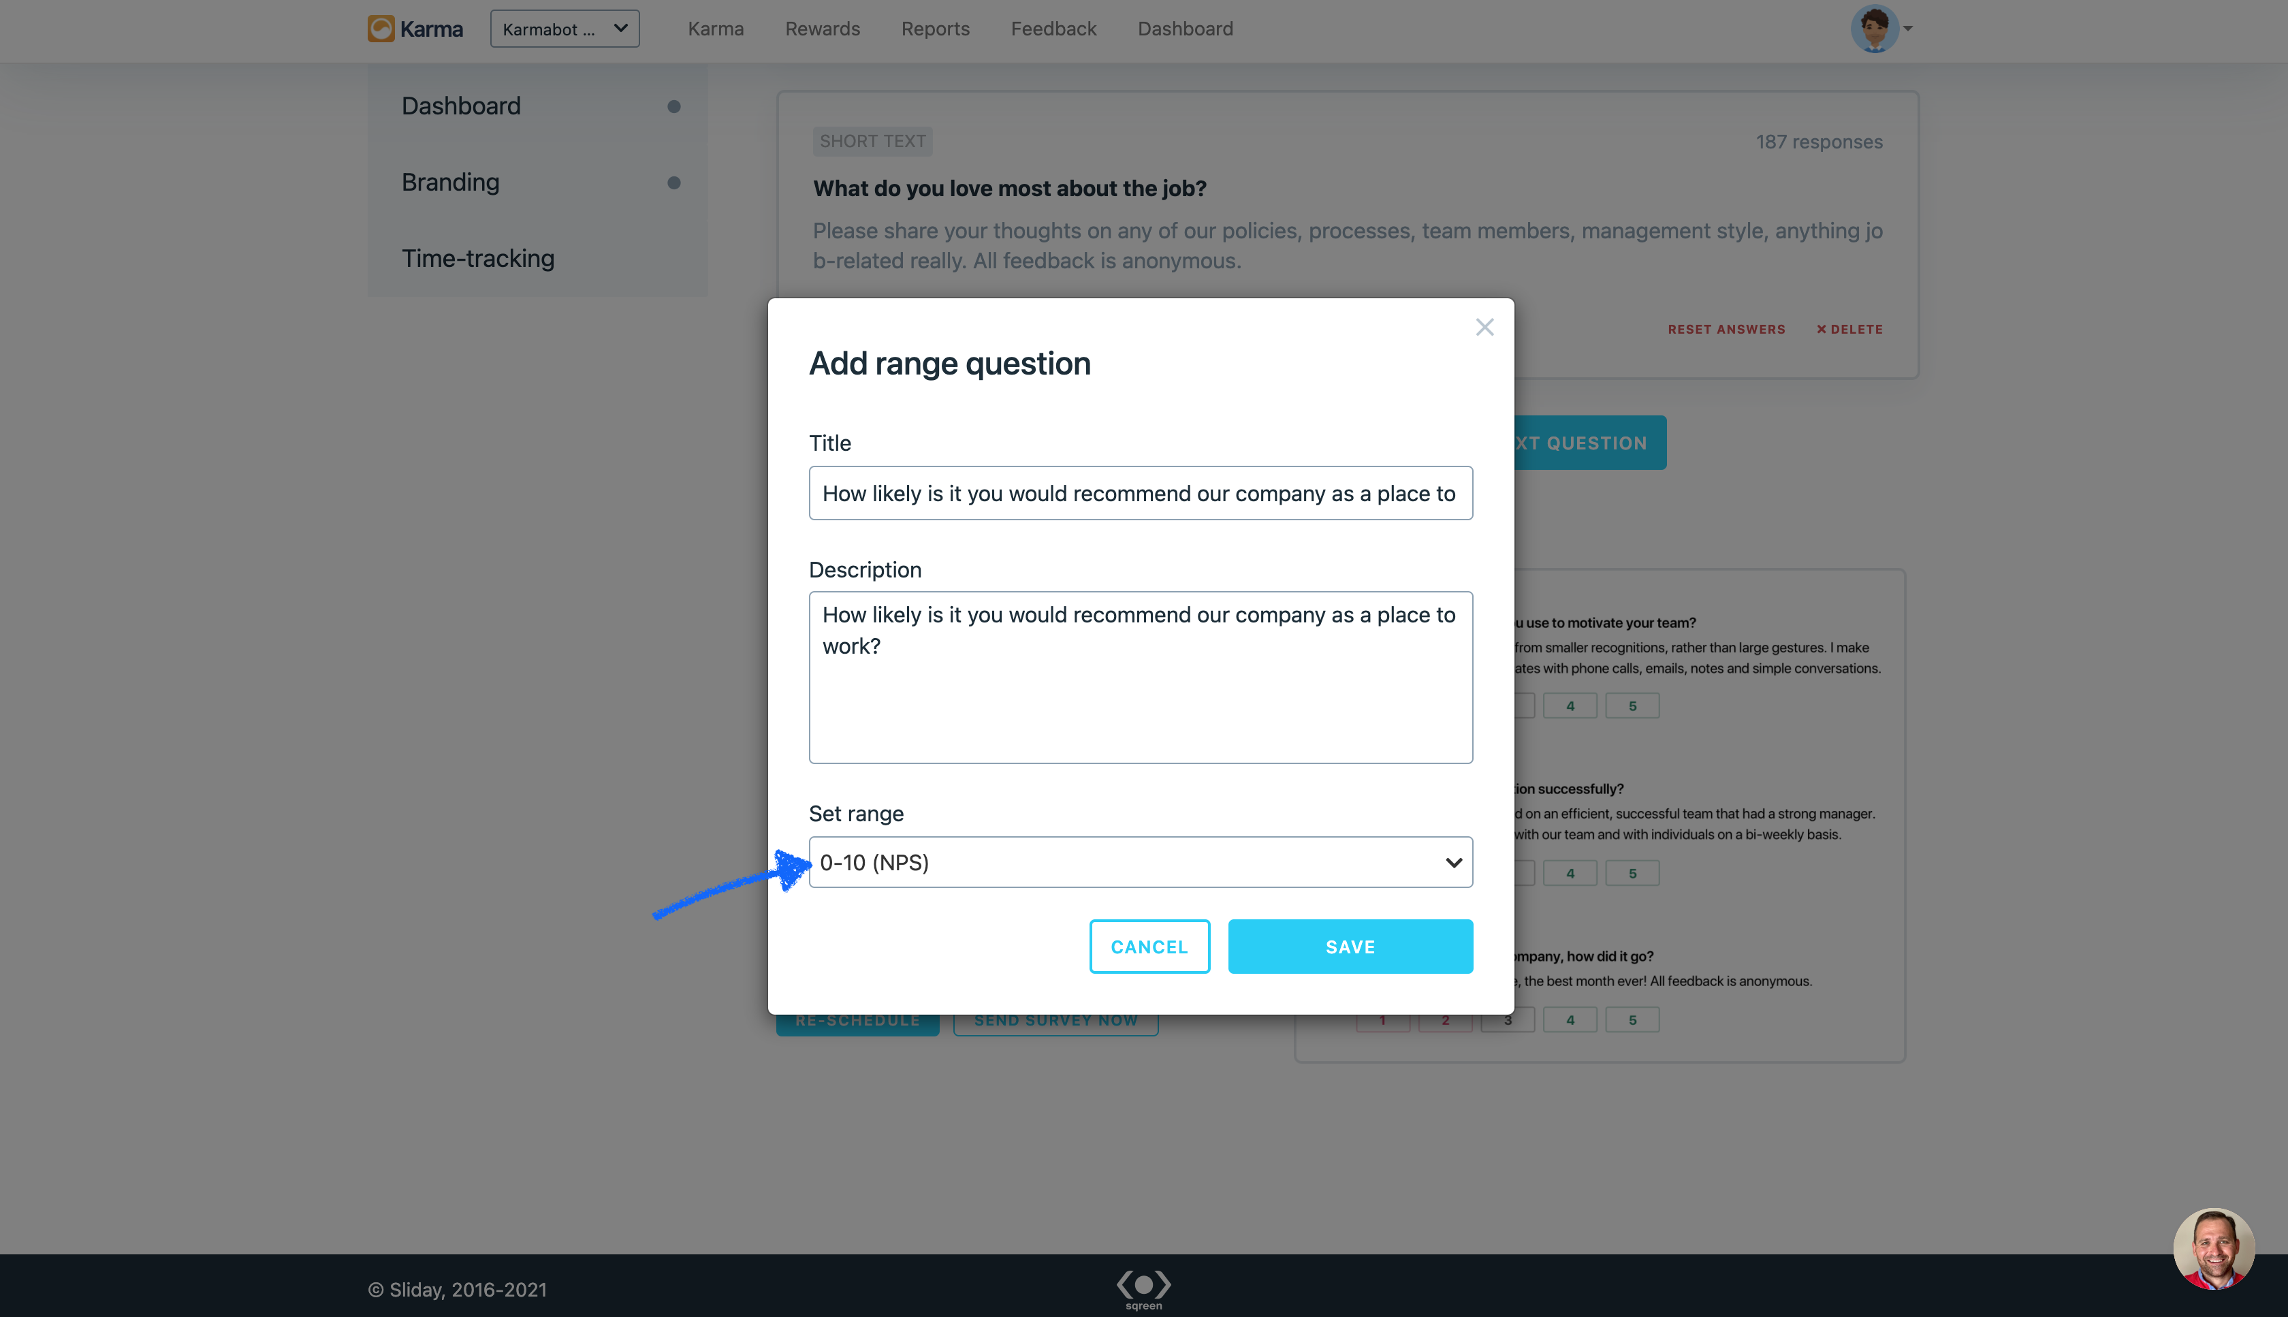Expand the Set range dropdown
This screenshot has width=2288, height=1317.
tap(1141, 862)
